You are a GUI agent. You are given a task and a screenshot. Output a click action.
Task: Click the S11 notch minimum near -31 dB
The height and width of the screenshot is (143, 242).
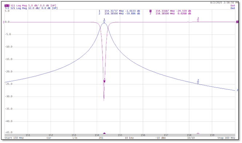click(104, 100)
